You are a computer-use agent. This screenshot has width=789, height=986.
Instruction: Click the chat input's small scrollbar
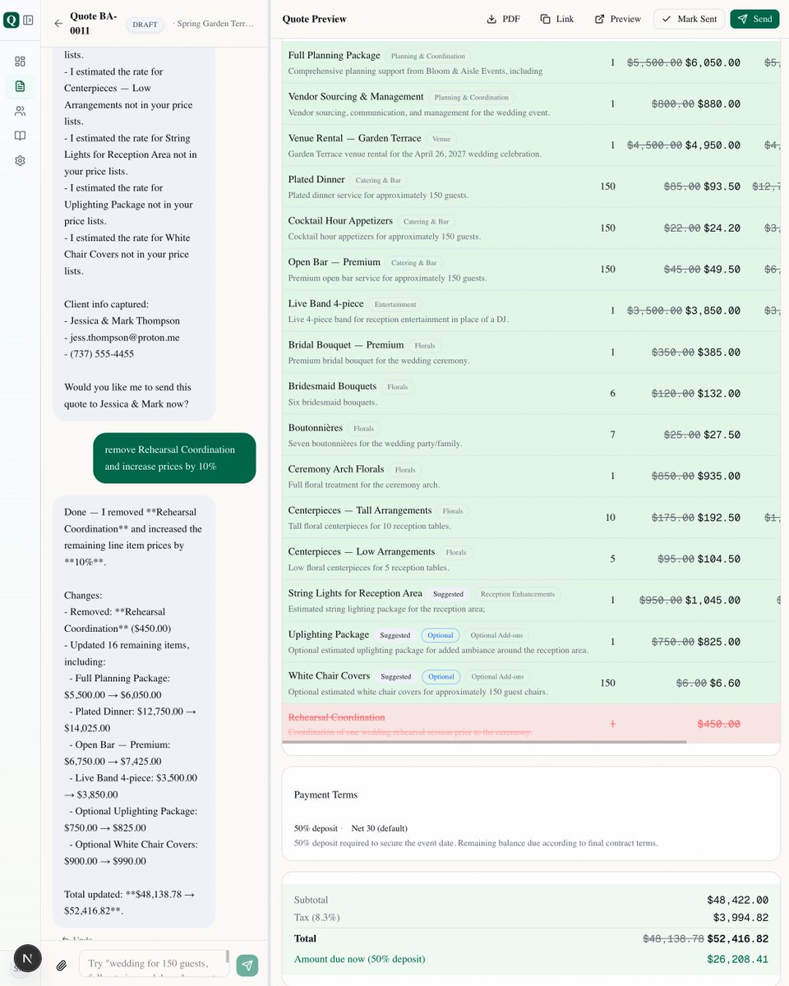point(227,957)
